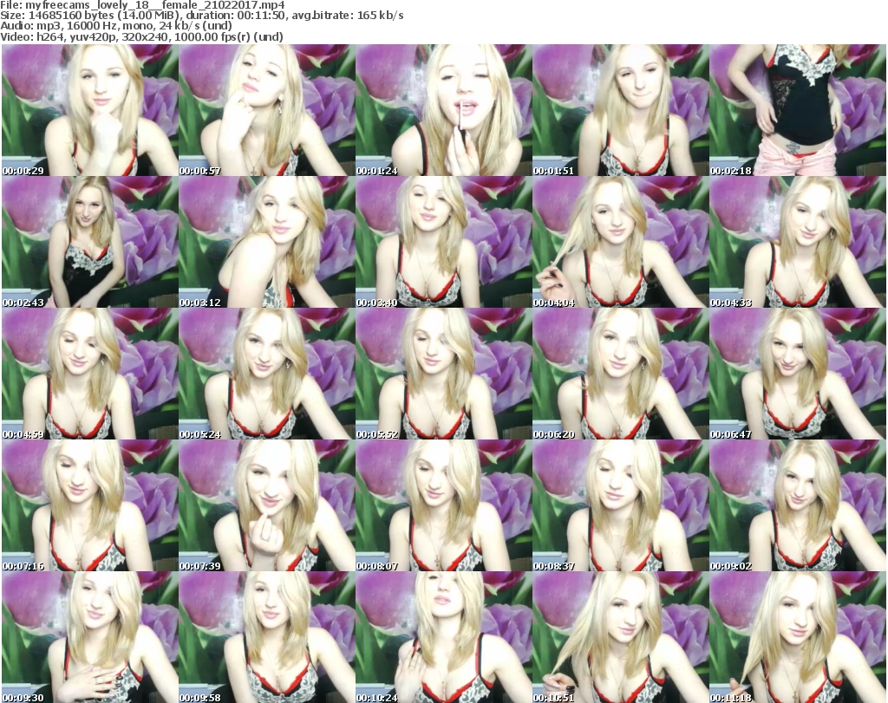Viewport: 888px width, 703px height.
Task: Click the frame timestamped 00:04:04
Action: 621,242
